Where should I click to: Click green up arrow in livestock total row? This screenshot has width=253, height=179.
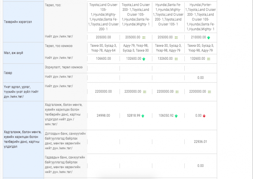(144, 59)
